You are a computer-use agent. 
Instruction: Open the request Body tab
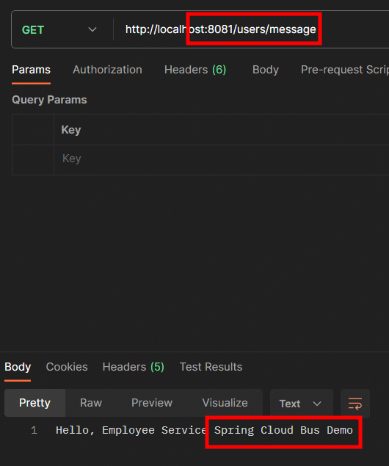point(266,70)
